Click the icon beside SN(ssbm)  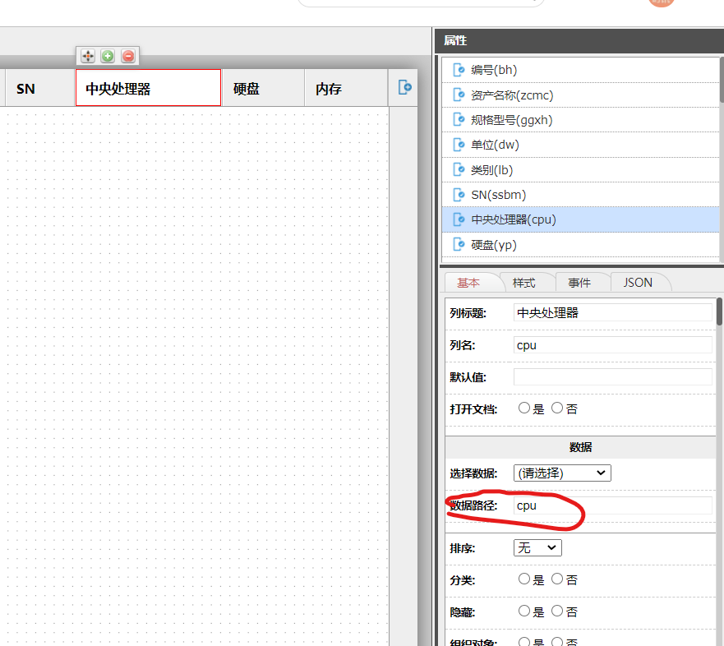459,195
